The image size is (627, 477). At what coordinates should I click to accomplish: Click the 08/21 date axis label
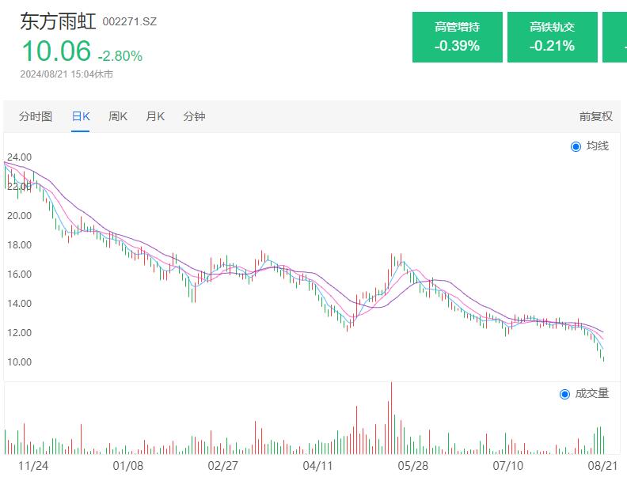point(602,466)
